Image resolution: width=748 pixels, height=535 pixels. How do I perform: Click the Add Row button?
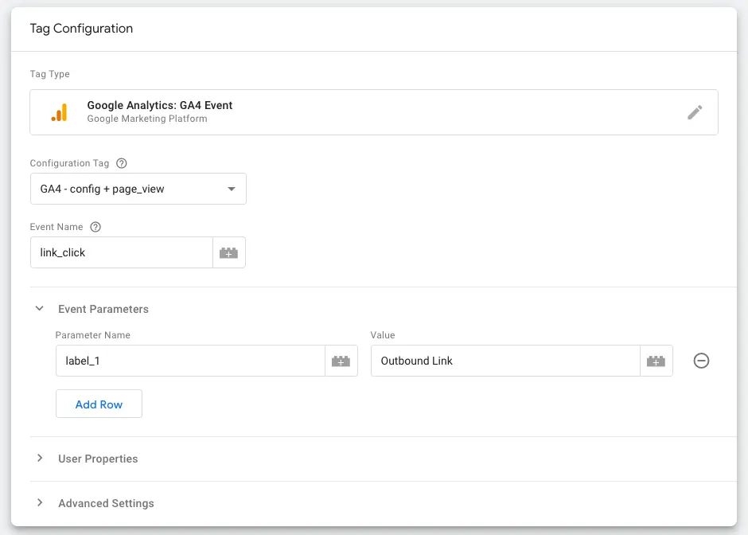[x=99, y=404]
